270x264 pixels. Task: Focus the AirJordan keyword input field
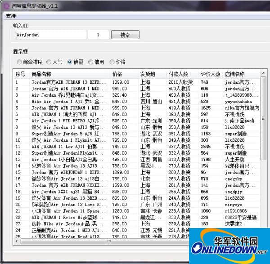tap(51, 35)
